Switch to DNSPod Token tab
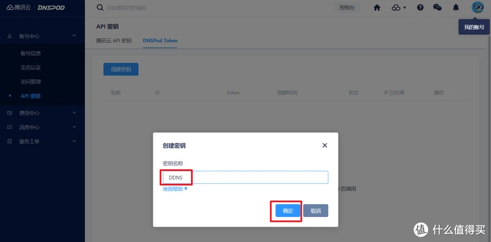The height and width of the screenshot is (242, 491). [160, 40]
